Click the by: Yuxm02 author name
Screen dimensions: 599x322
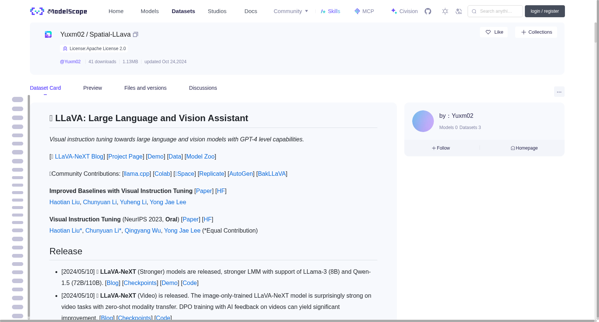click(x=462, y=116)
